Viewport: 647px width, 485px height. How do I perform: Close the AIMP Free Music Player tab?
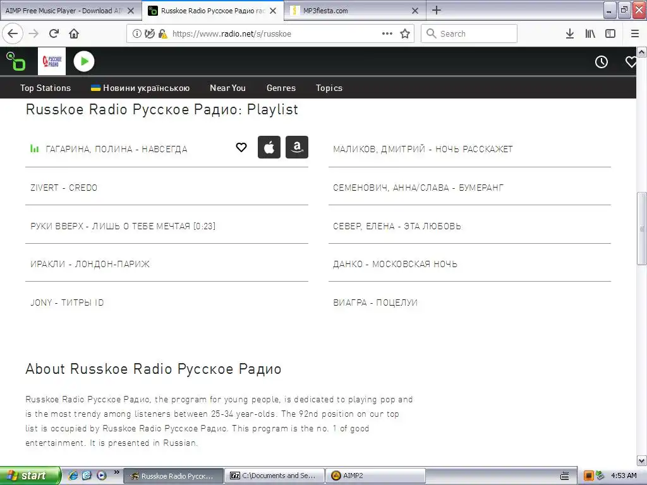click(131, 11)
